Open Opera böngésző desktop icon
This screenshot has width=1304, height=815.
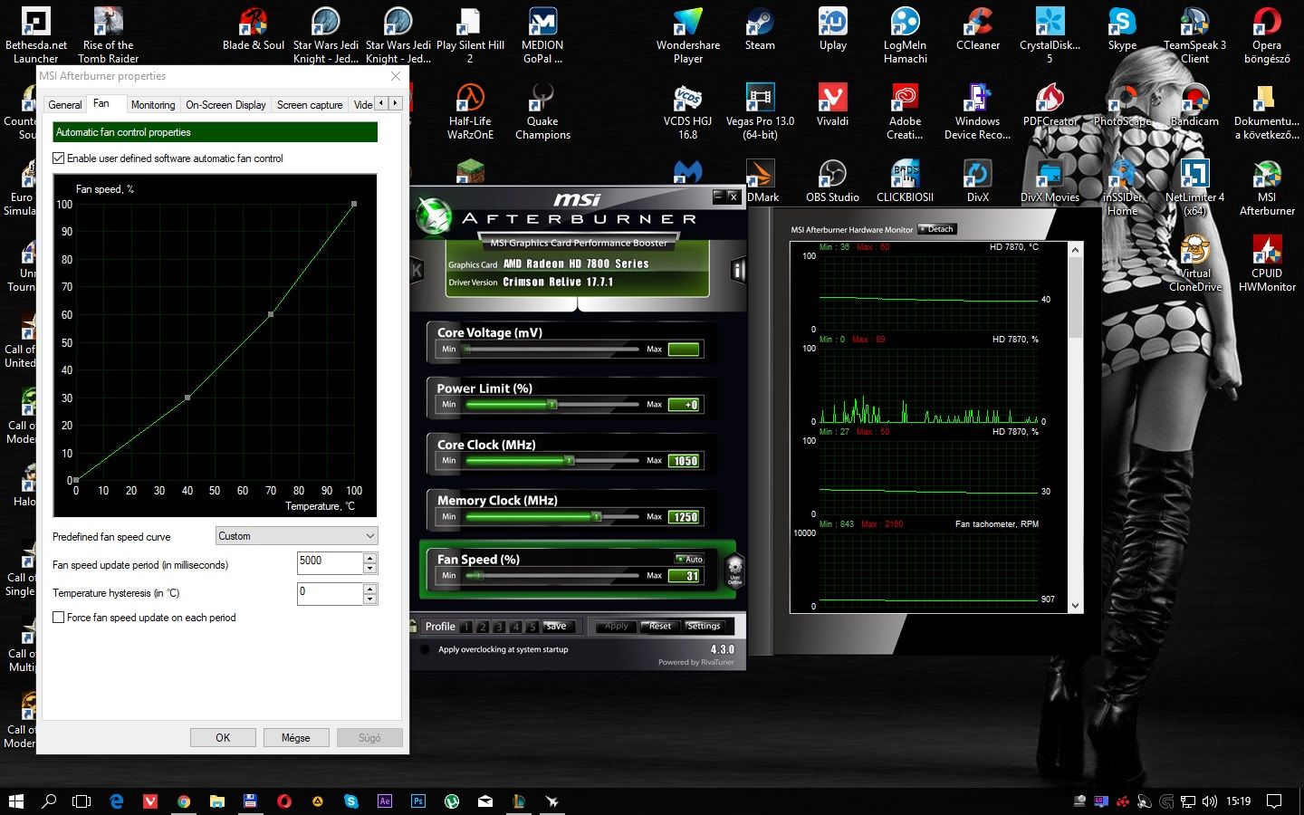pos(1267,34)
